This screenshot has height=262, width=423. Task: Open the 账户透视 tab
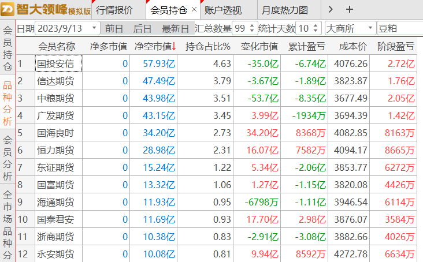pos(223,10)
